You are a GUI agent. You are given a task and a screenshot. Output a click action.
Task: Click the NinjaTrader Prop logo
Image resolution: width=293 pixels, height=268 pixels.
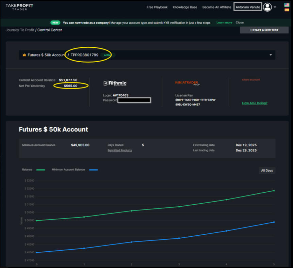tap(187, 83)
